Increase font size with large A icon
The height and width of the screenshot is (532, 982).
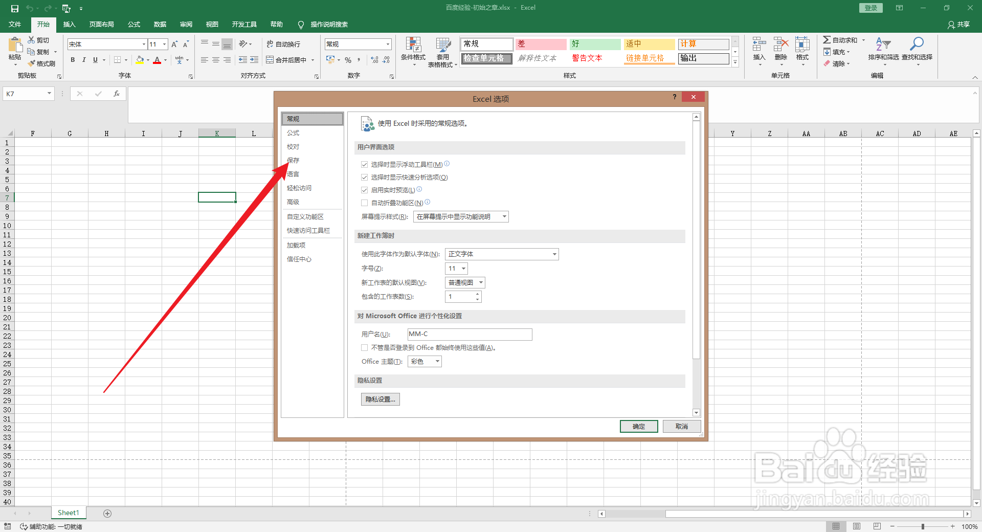pyautogui.click(x=174, y=45)
